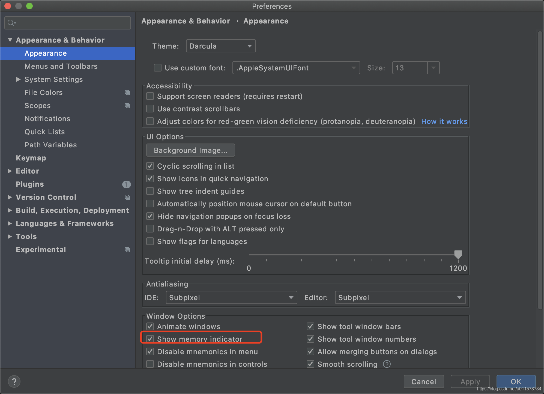
Task: Click the How it works link
Action: pyautogui.click(x=444, y=121)
